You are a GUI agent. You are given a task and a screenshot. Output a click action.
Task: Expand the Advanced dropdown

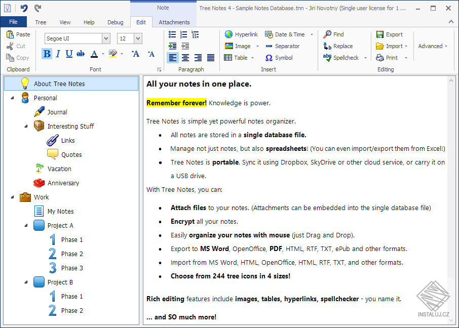coord(433,46)
